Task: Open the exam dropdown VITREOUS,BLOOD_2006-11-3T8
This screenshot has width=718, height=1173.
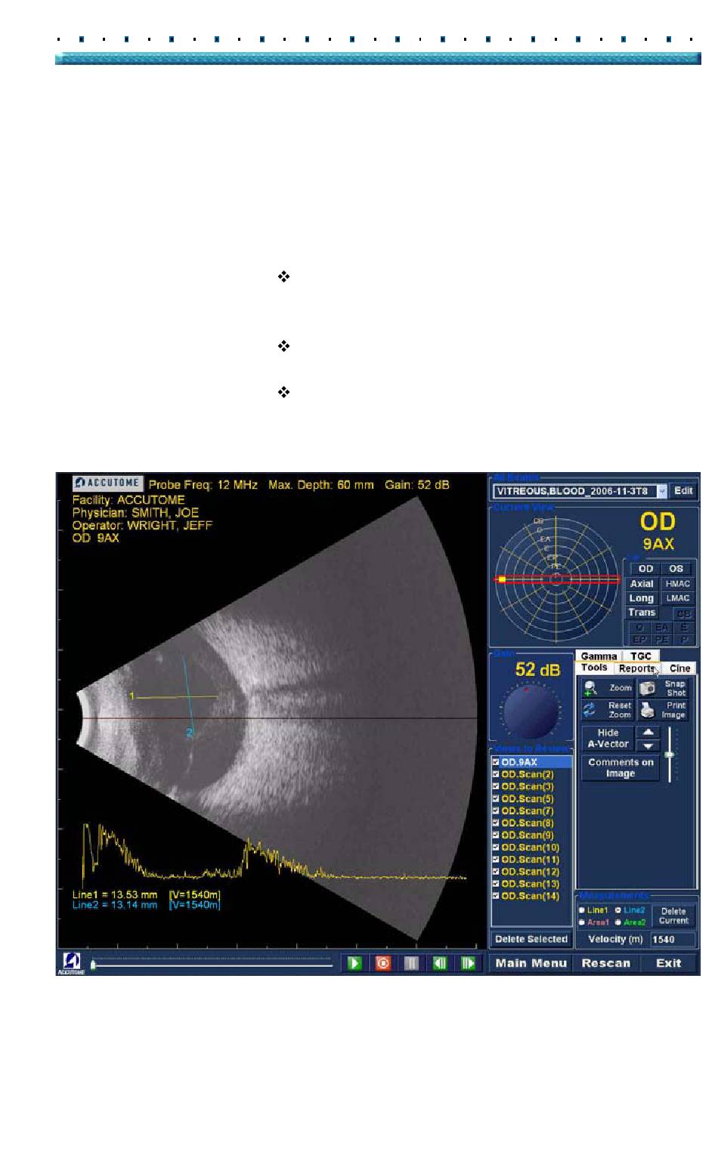Action: [x=580, y=491]
